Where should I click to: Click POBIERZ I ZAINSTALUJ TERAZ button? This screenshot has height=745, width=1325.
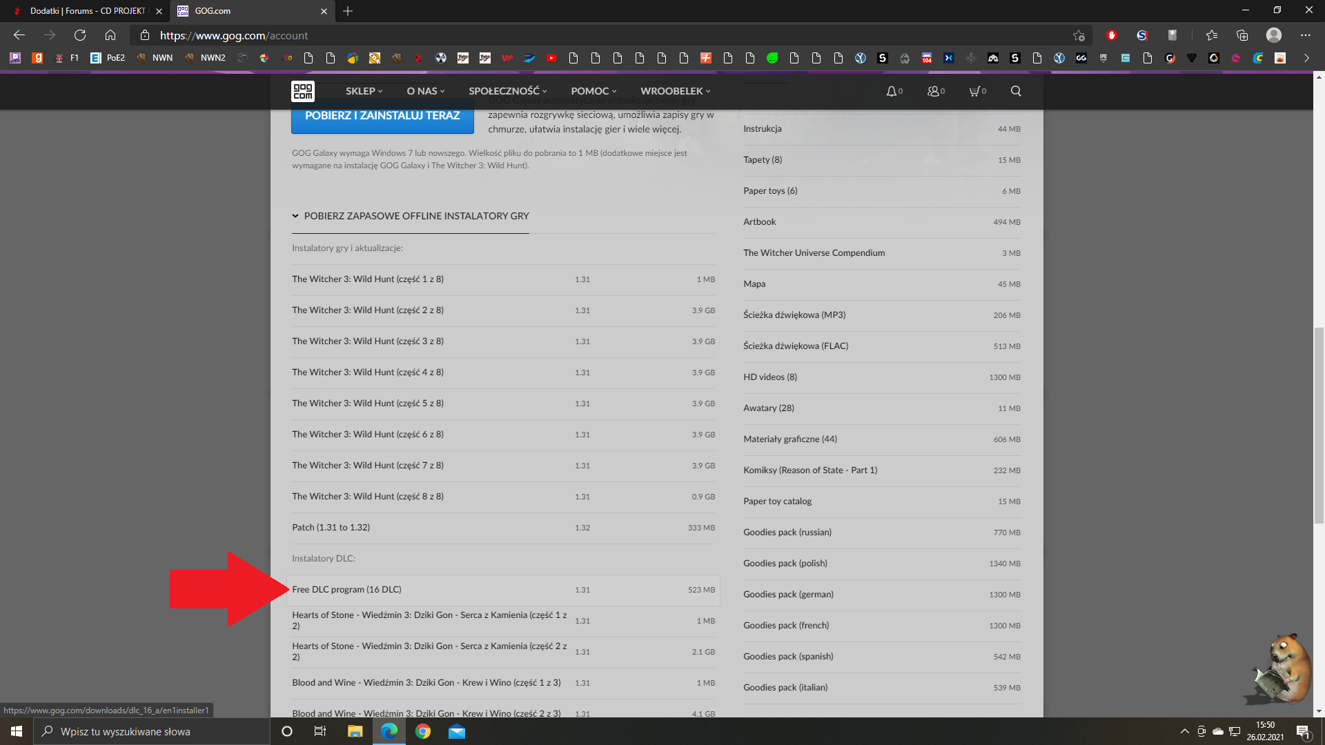click(382, 115)
